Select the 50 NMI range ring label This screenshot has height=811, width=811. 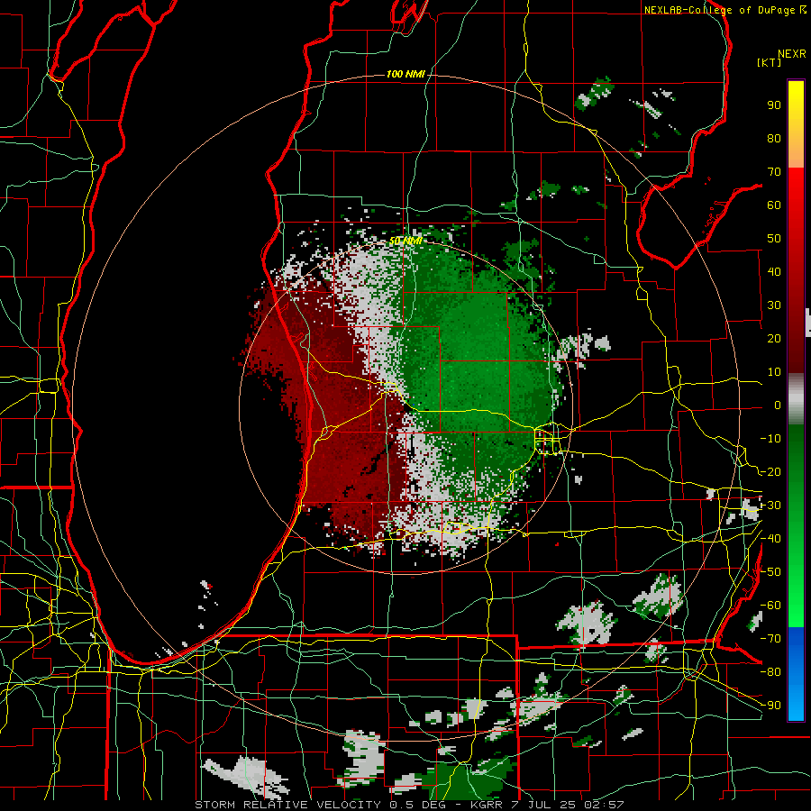coord(406,241)
